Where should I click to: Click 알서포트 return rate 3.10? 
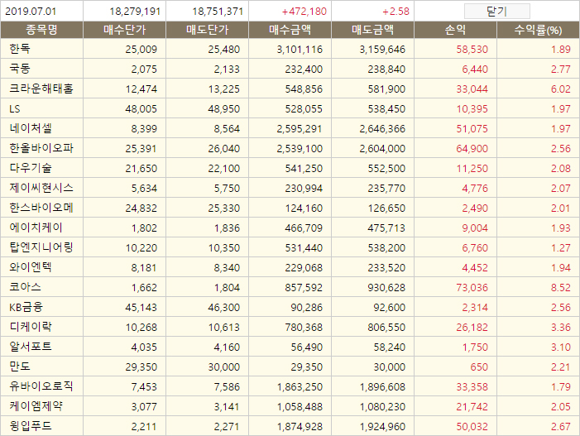pos(561,347)
